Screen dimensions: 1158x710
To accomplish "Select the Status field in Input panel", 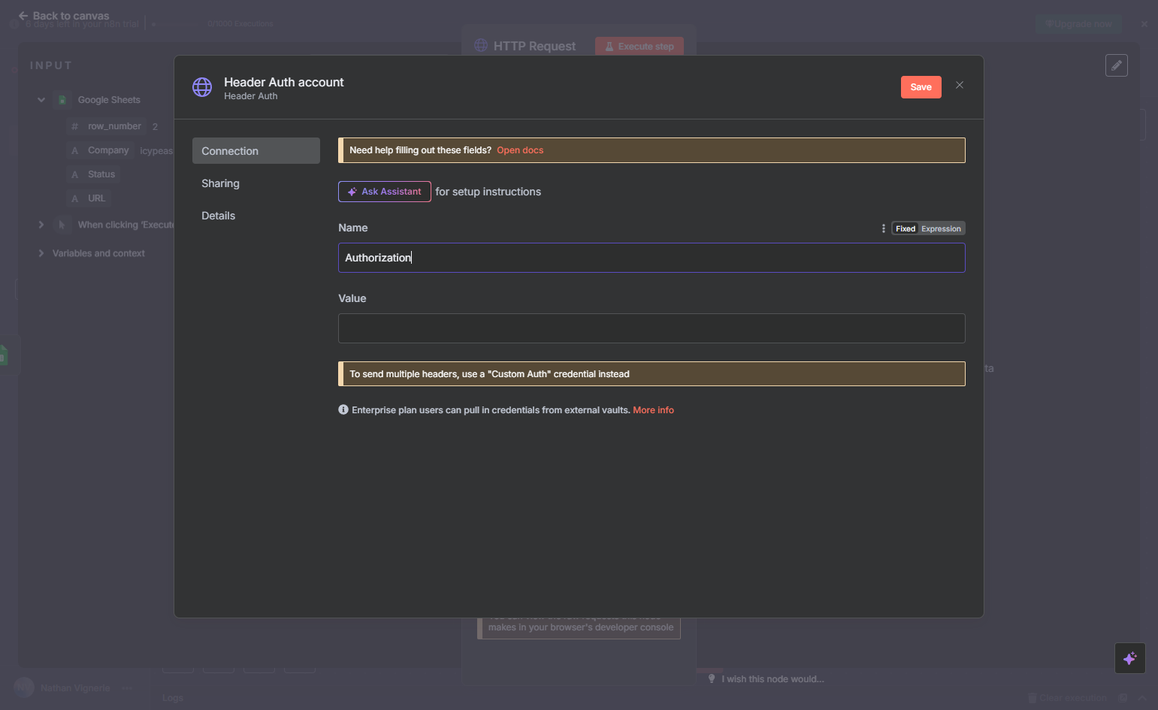I will [101, 174].
